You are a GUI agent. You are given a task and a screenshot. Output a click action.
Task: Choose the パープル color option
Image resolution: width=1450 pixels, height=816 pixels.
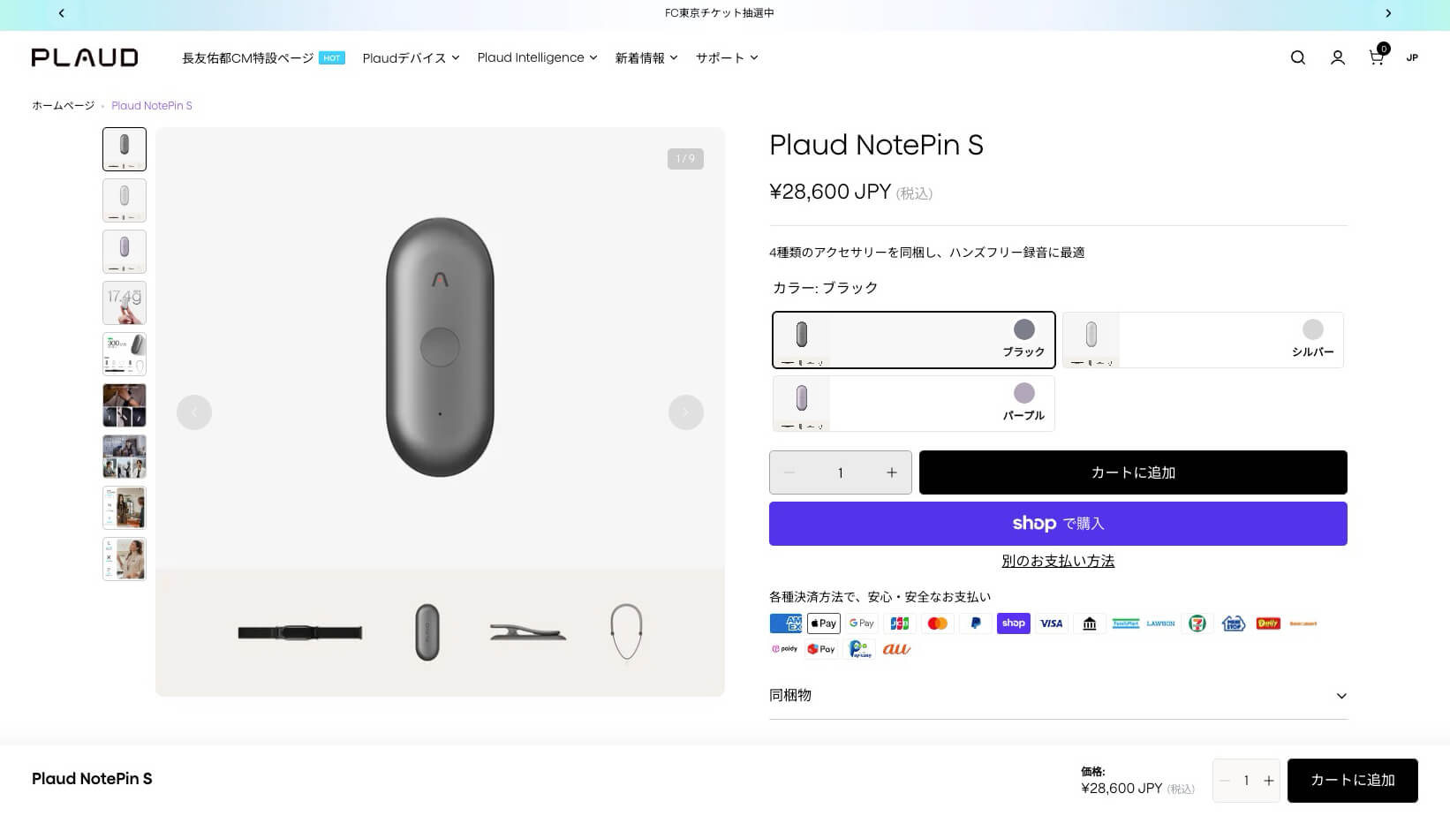click(913, 404)
